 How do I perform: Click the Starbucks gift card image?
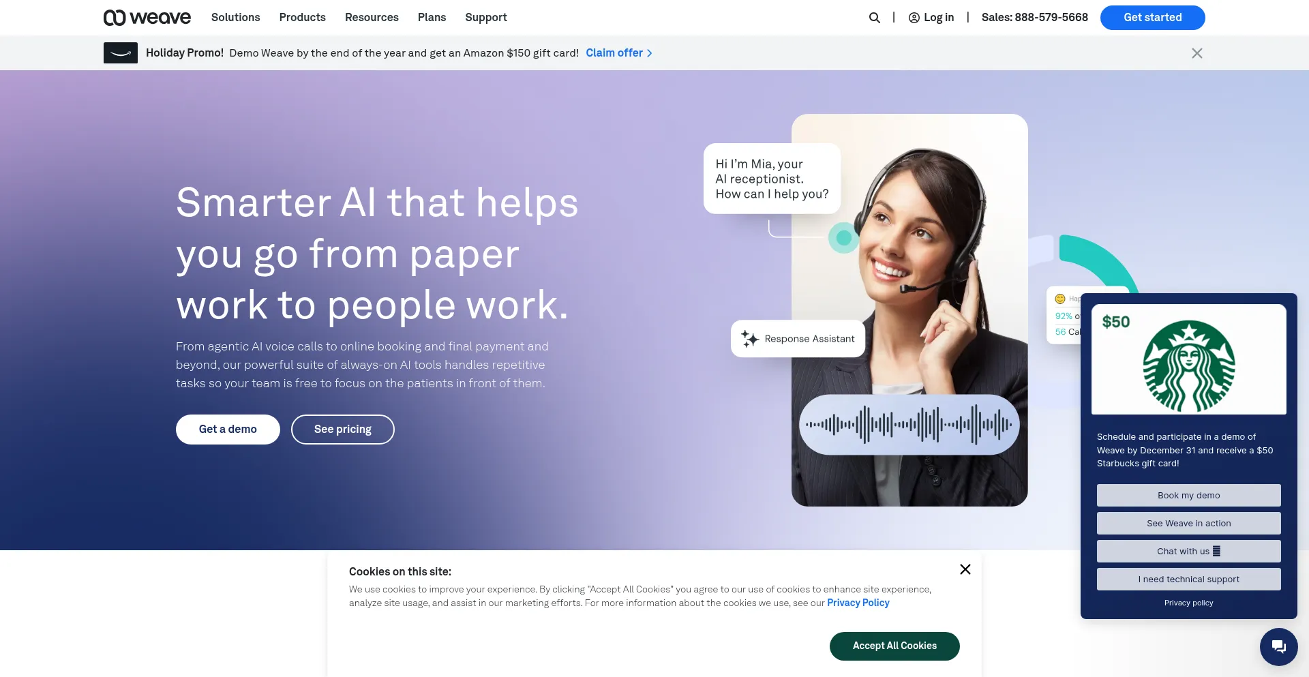(x=1188, y=359)
